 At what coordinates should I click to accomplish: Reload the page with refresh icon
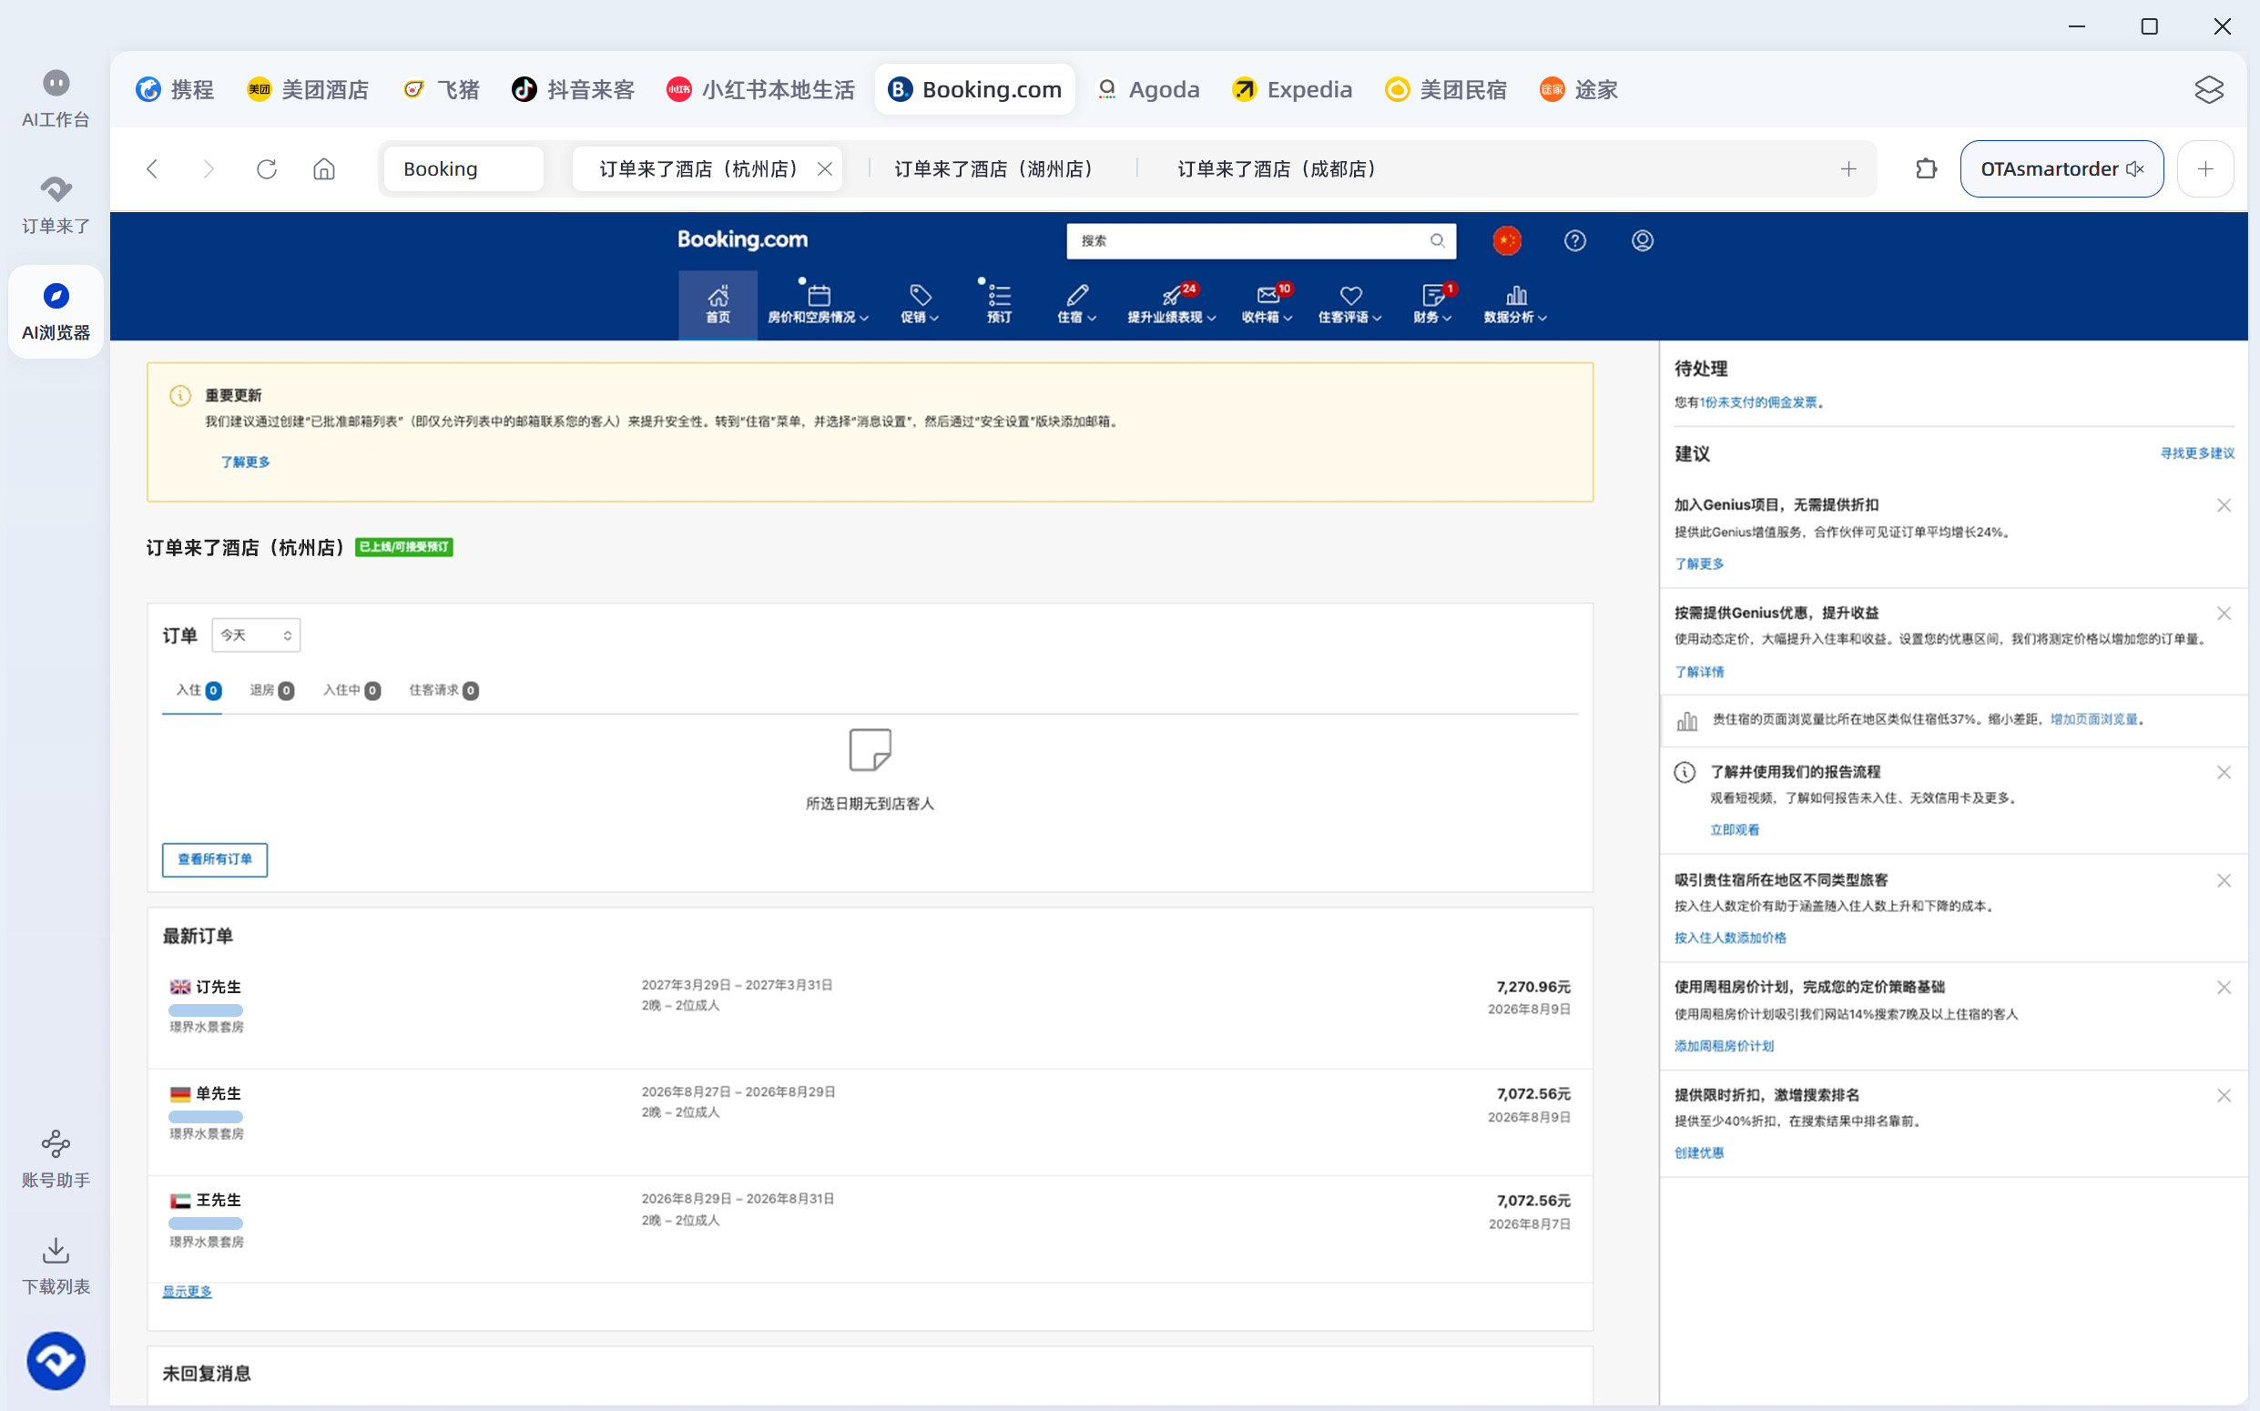(267, 169)
